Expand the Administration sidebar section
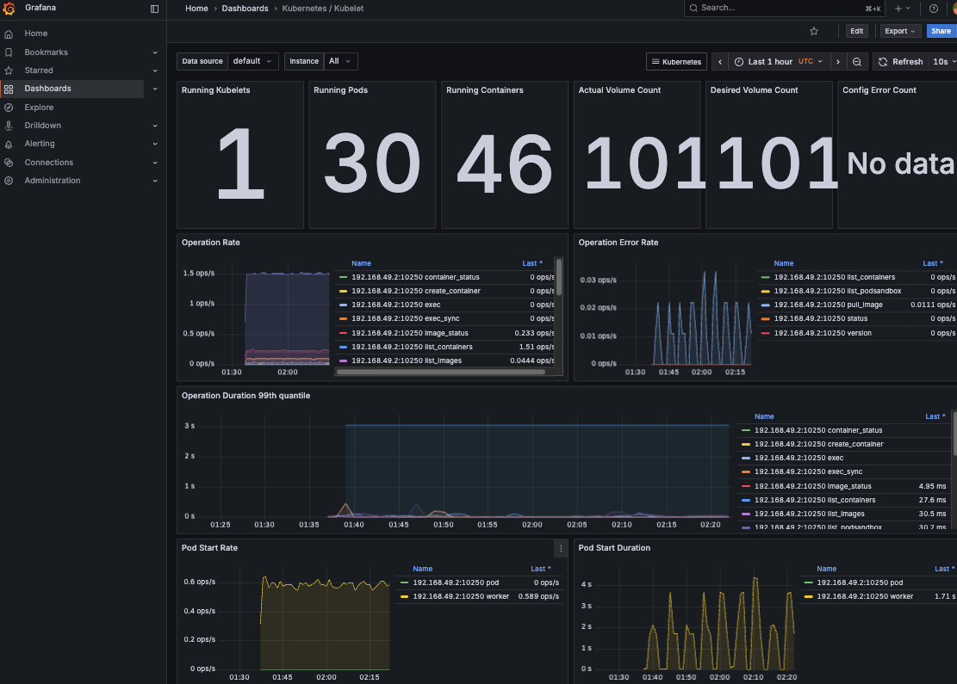The image size is (957, 684). (x=155, y=181)
